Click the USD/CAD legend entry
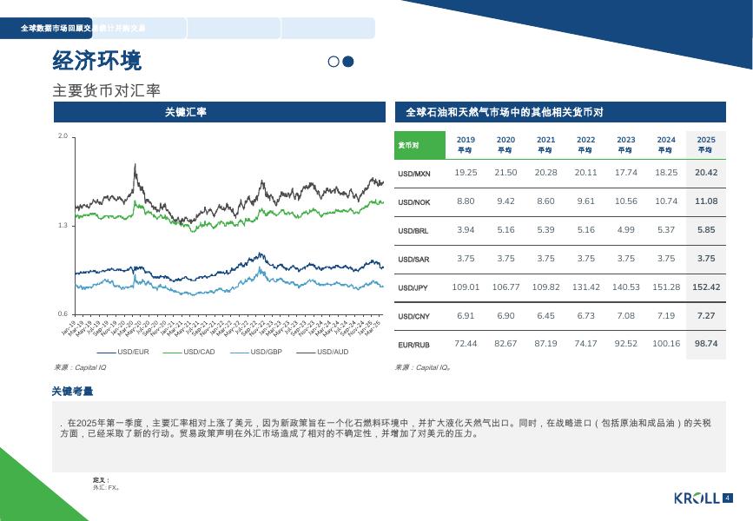 188,352
